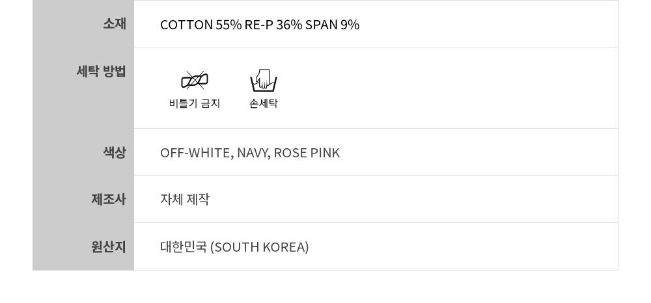Select the 비틀기 금지 caption
This screenshot has height=303, width=651.
(x=195, y=103)
